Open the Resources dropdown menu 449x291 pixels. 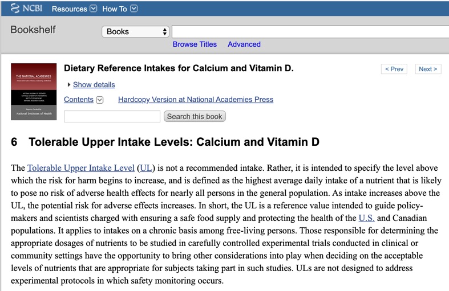tap(74, 9)
